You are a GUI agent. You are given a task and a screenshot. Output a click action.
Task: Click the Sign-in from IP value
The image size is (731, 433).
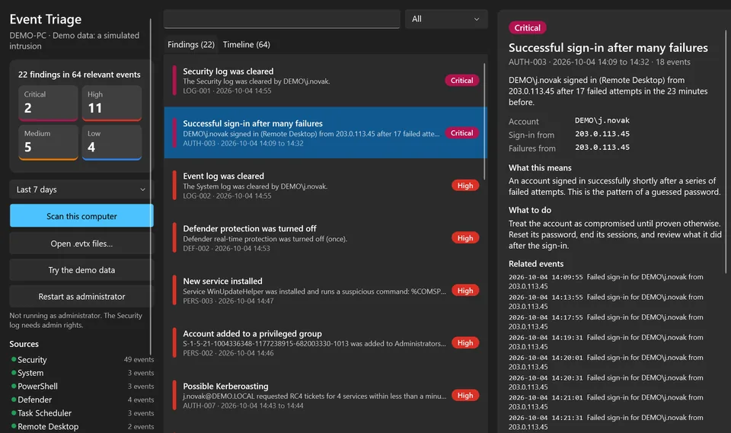pos(602,134)
